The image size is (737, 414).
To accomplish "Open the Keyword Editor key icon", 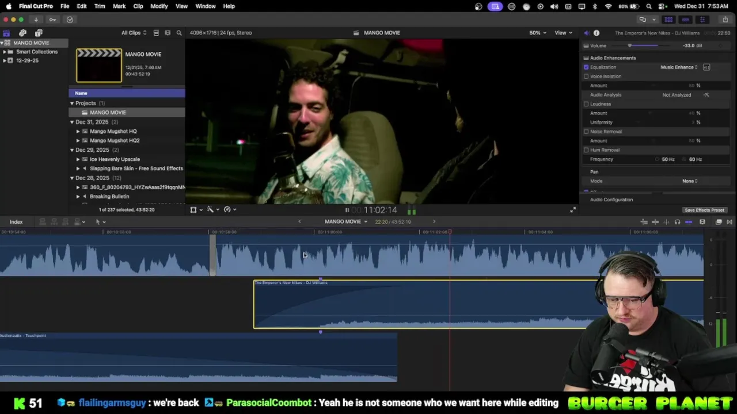I will pos(52,20).
